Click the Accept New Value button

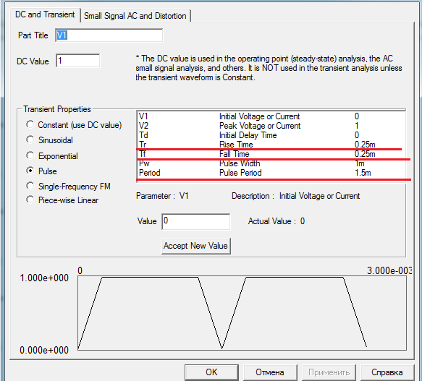196,246
